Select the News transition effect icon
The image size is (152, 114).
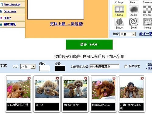pyautogui.click(x=148, y=22)
